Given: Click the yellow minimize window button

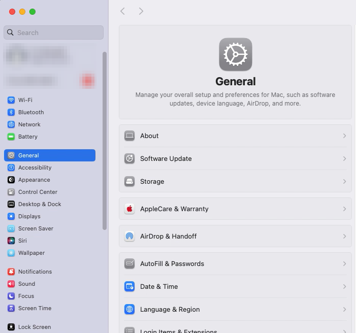Looking at the screenshot, I should tap(22, 12).
